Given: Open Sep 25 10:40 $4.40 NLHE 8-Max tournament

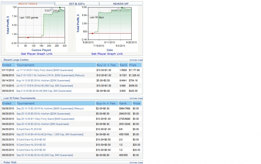Looking at the screenshot, I should [x=50, y=135].
